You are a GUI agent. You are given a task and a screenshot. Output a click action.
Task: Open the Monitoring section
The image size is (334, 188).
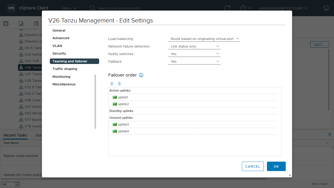(61, 77)
